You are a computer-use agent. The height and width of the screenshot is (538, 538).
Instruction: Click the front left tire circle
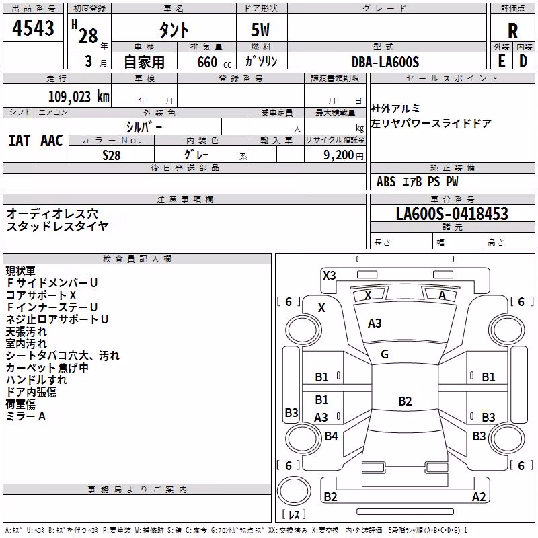(x=303, y=331)
